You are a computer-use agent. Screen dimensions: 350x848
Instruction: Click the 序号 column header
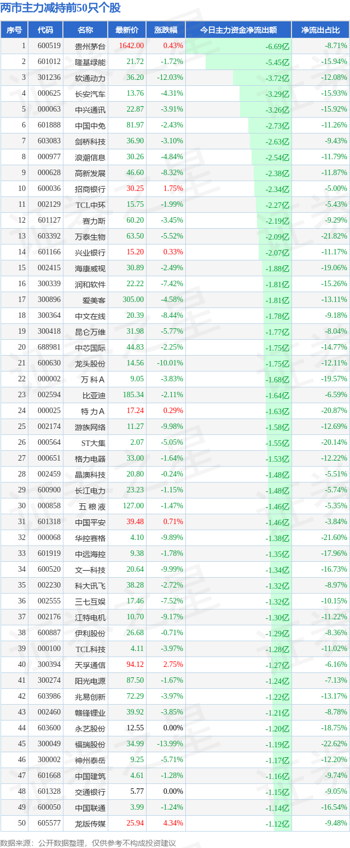point(14,30)
